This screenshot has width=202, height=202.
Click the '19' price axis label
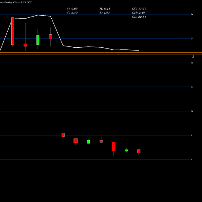click(x=192, y=87)
